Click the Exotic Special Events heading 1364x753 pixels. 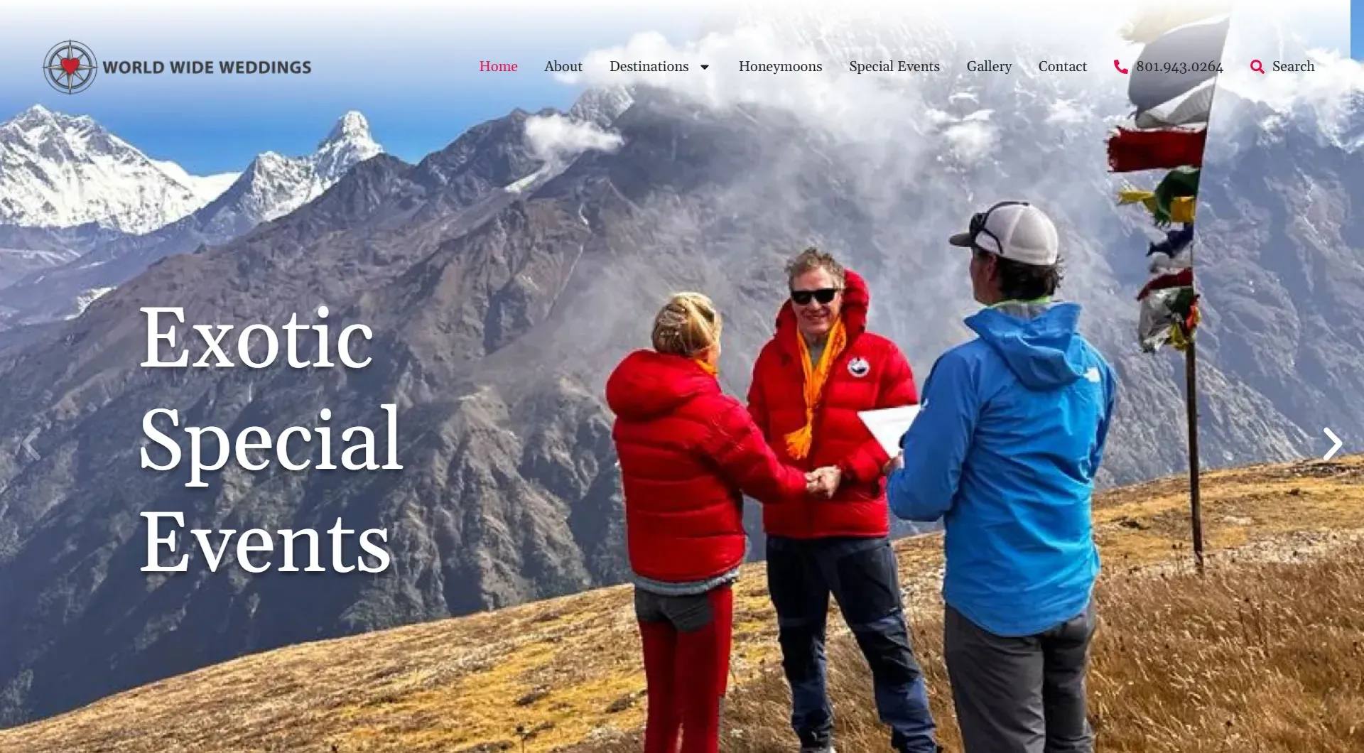[x=271, y=438]
